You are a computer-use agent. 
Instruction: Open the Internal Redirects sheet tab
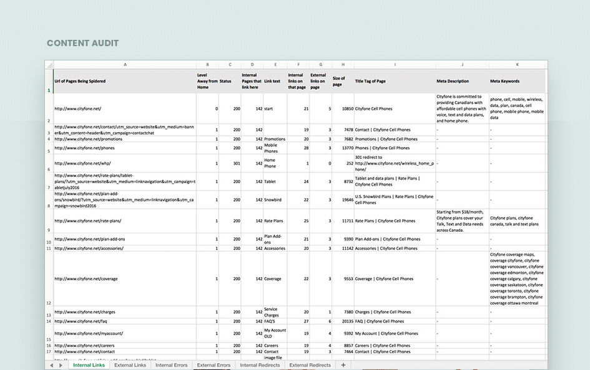point(260,365)
